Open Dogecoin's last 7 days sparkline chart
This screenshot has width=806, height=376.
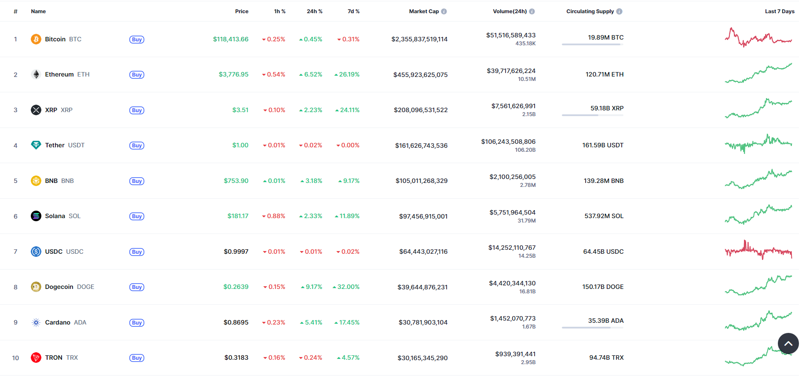pyautogui.click(x=758, y=285)
